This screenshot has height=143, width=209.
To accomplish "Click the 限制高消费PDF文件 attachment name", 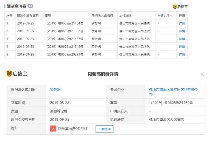I will [x=73, y=129].
